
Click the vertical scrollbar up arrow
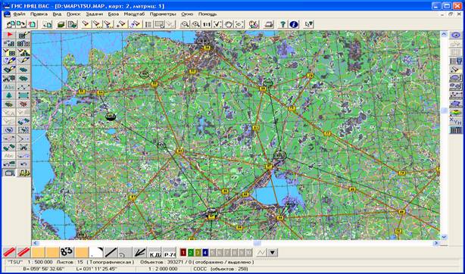coord(444,34)
